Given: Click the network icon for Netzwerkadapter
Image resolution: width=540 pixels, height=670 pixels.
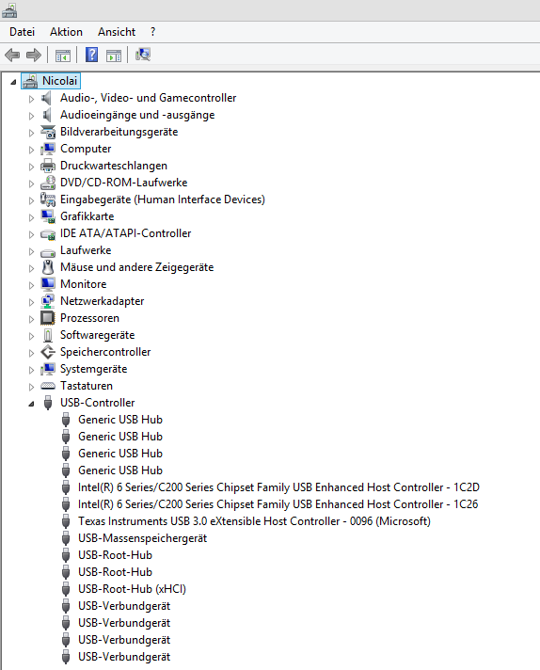Looking at the screenshot, I should tap(48, 301).
